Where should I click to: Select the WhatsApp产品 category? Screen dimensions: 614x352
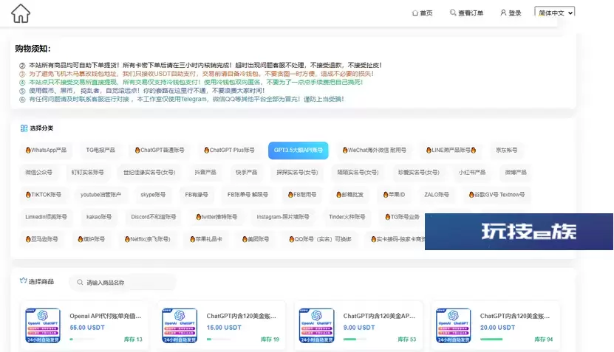[46, 151]
